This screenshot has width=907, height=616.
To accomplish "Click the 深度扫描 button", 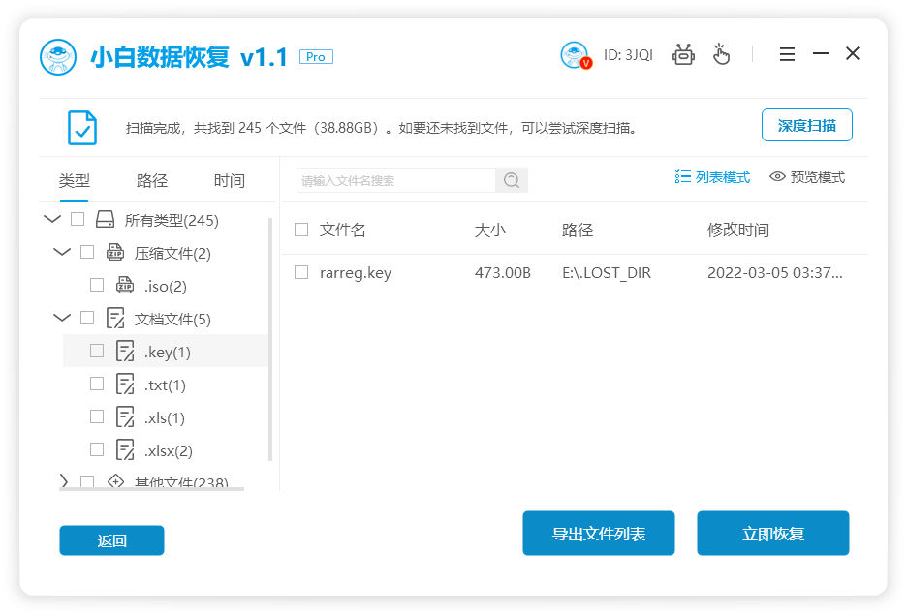I will click(807, 125).
